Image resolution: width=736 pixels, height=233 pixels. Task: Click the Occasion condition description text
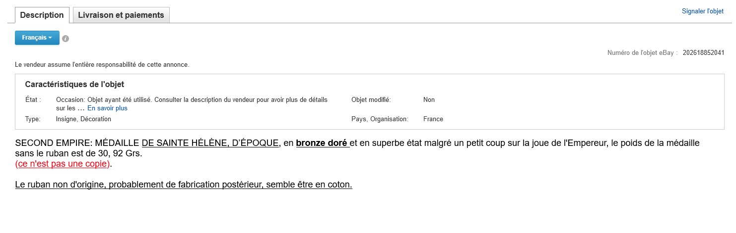tap(192, 104)
